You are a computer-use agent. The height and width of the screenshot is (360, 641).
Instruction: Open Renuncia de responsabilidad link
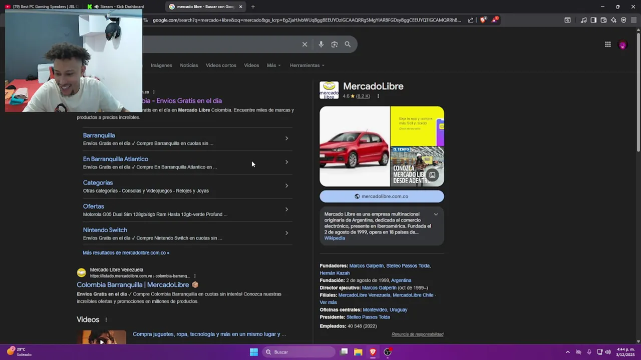(x=417, y=334)
